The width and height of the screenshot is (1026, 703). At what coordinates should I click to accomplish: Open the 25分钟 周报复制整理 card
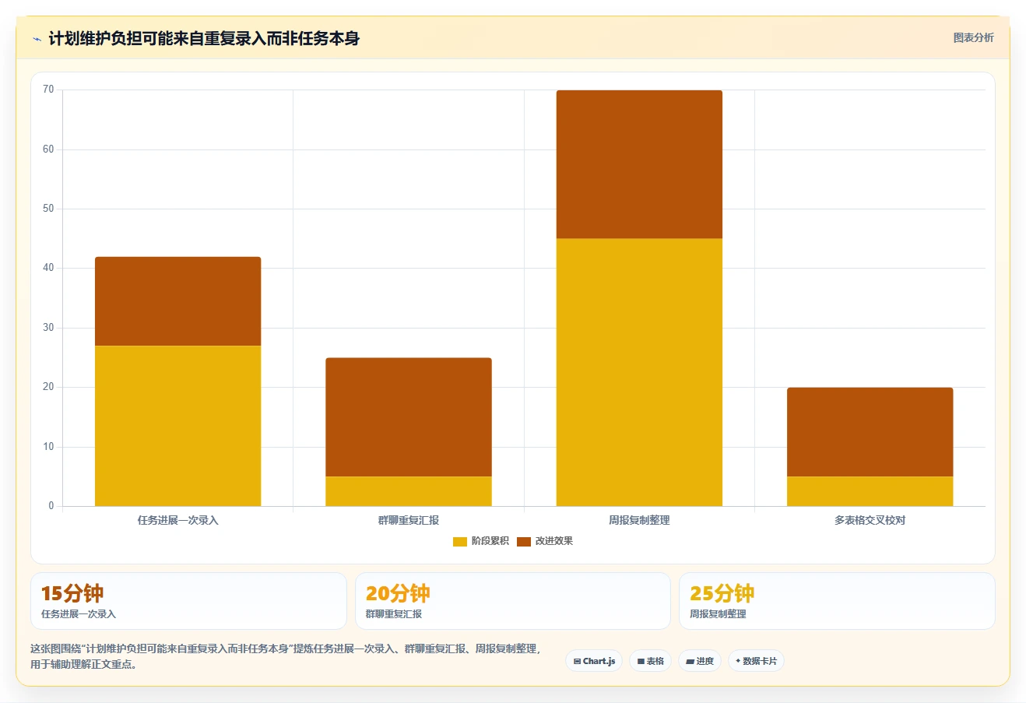click(x=837, y=601)
